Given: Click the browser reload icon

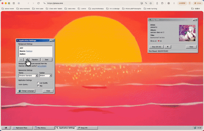Looking at the screenshot, I should coord(38,3).
